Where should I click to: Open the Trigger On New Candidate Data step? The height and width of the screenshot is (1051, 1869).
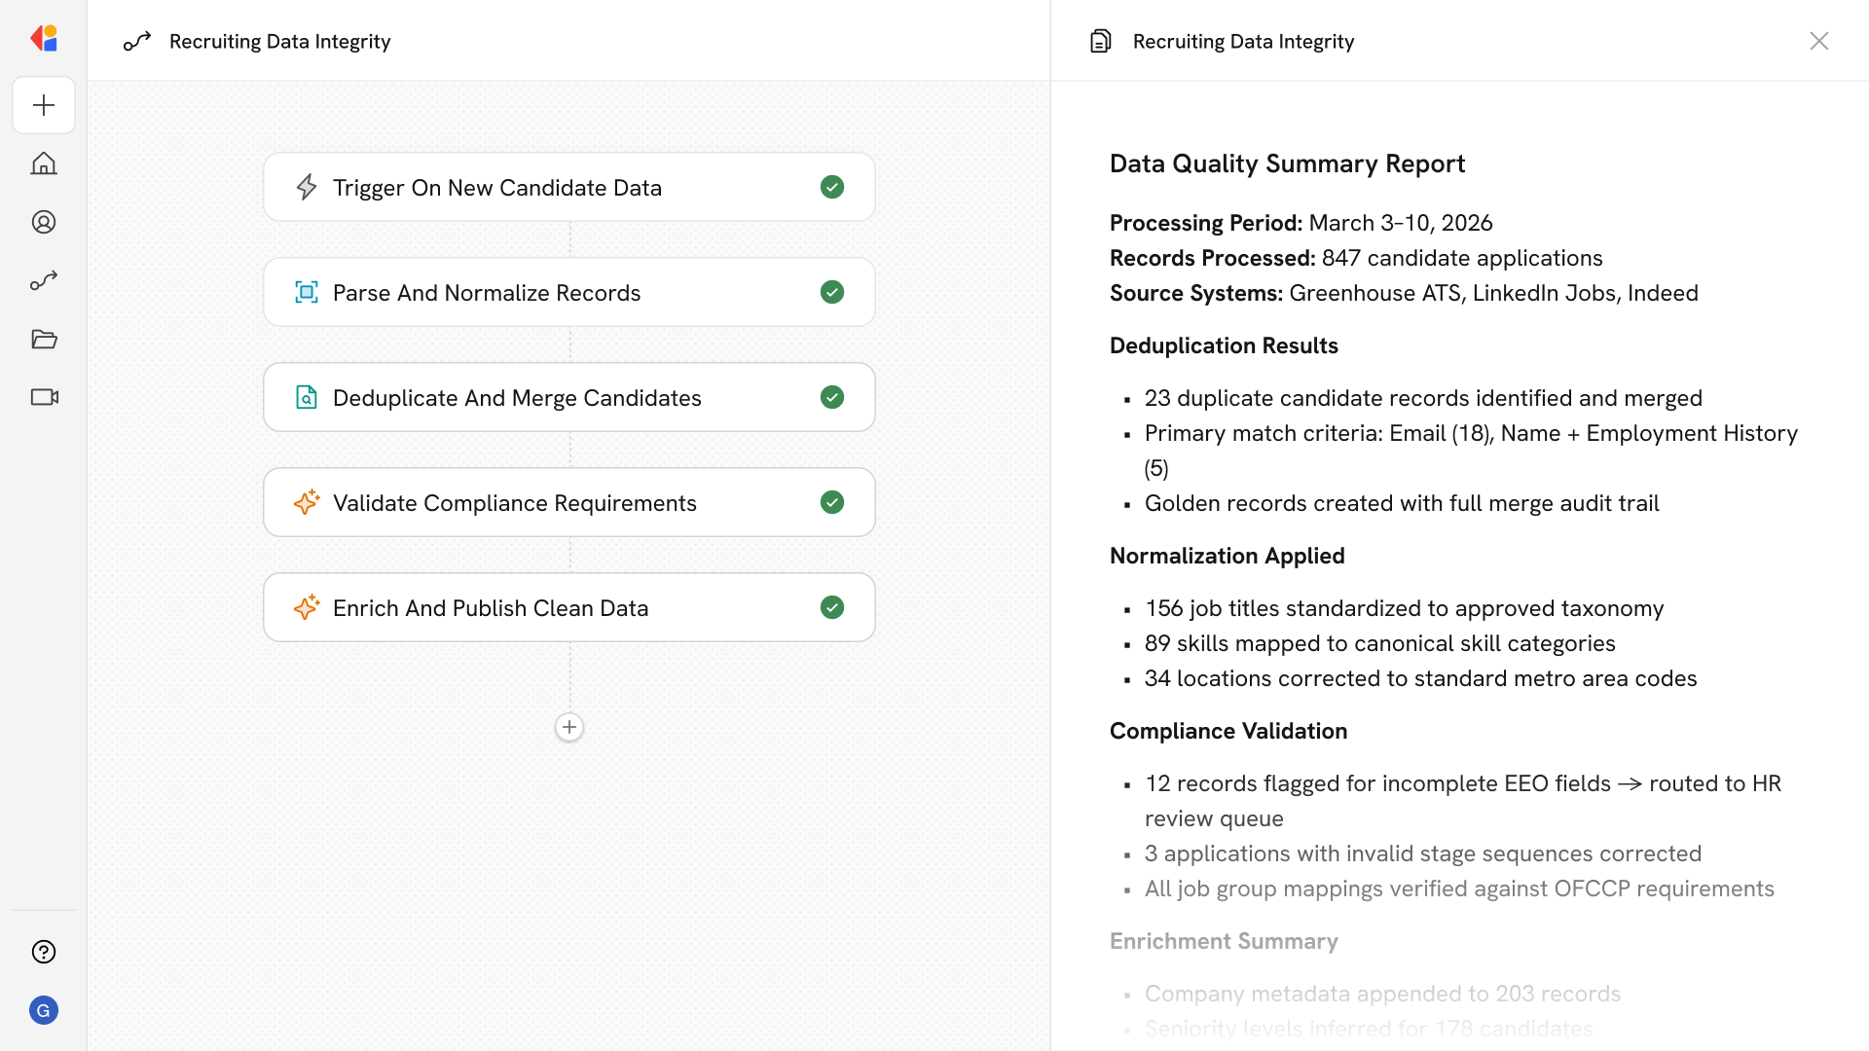point(496,188)
